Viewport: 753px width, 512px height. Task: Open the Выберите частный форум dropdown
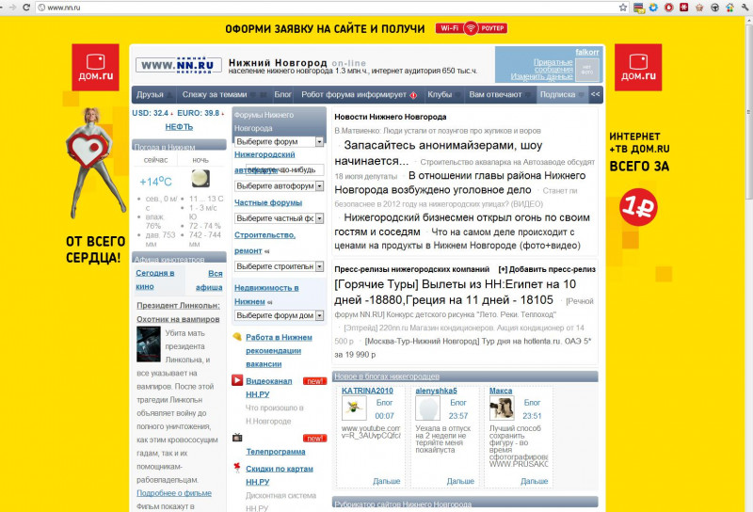tap(279, 218)
